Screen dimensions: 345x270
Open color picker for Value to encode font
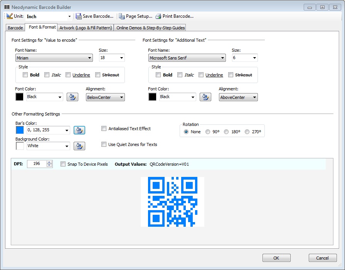pos(72,97)
